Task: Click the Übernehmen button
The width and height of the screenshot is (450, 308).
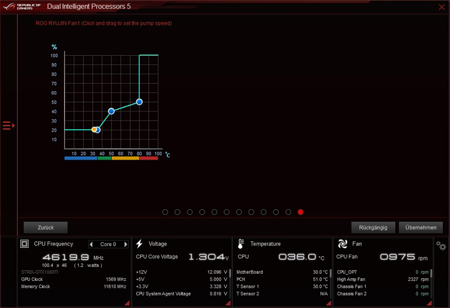Action: click(x=421, y=228)
